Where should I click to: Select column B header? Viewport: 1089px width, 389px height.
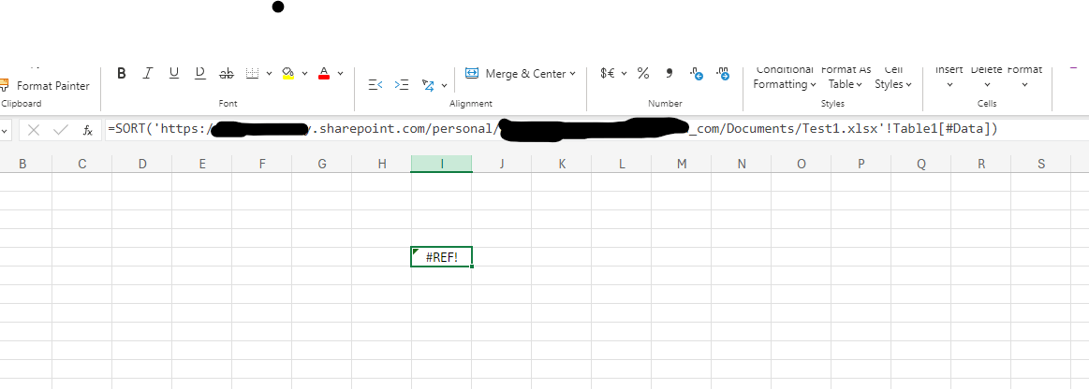pyautogui.click(x=22, y=164)
